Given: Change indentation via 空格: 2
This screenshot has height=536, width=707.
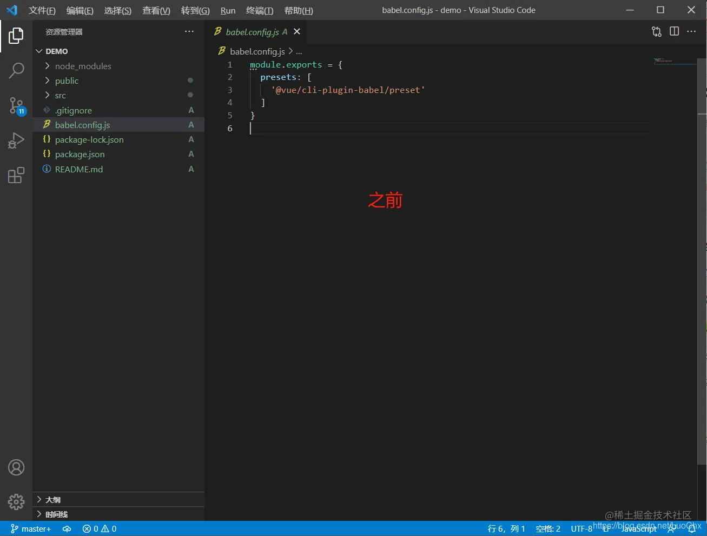Looking at the screenshot, I should 548,528.
